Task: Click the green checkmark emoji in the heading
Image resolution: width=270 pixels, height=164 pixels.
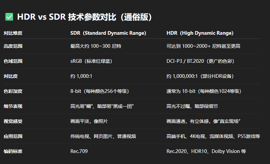Action: 9,17
